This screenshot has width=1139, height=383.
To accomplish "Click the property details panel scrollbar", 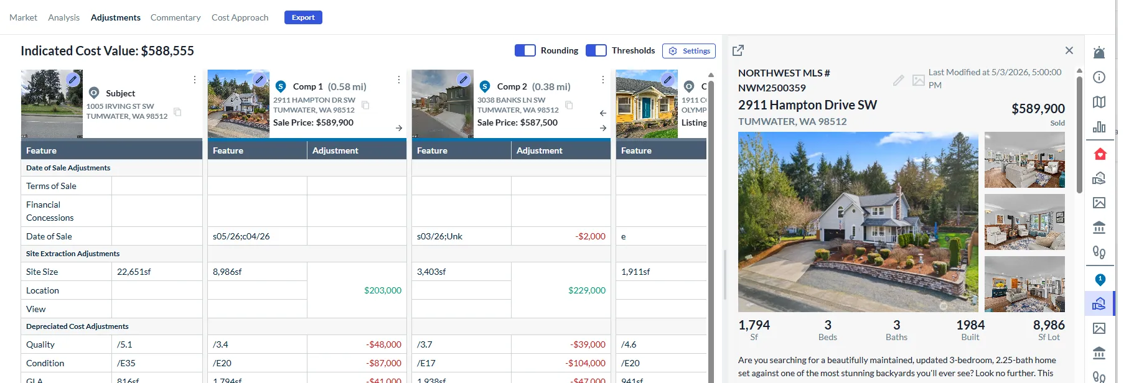I will pyautogui.click(x=1079, y=134).
